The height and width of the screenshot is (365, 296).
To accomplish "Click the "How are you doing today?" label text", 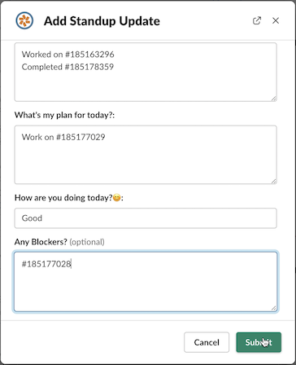I will tap(63, 198).
